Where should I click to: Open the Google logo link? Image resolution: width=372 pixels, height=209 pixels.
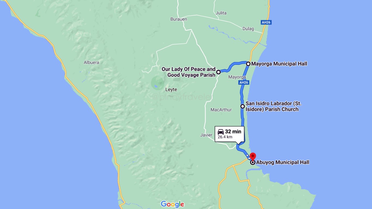tap(172, 204)
